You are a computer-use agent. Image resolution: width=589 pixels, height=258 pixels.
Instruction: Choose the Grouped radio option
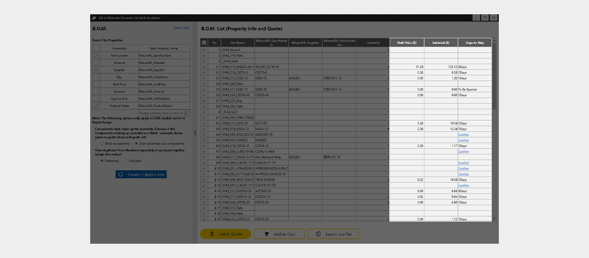pyautogui.click(x=126, y=161)
